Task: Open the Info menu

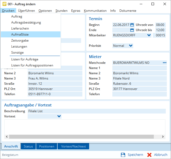Action: point(113,11)
